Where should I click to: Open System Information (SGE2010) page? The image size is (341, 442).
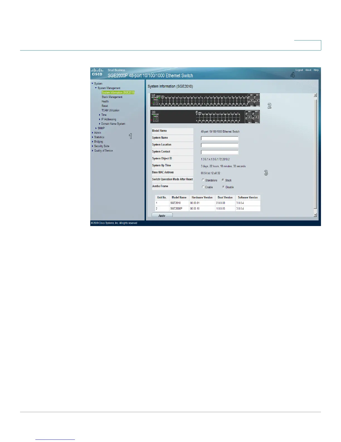click(x=118, y=92)
